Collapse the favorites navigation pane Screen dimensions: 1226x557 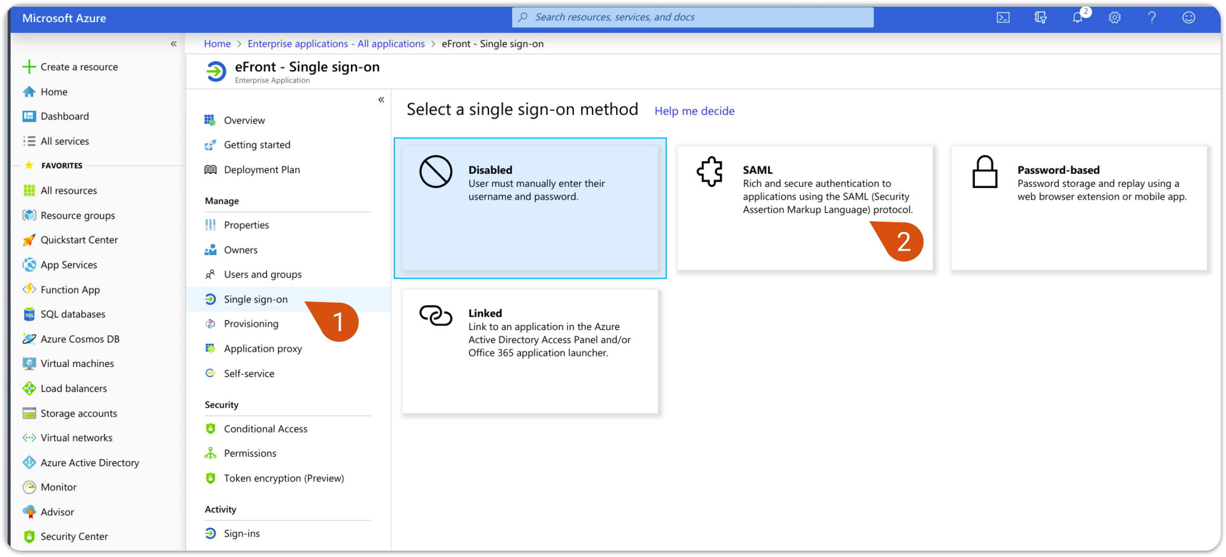point(173,43)
